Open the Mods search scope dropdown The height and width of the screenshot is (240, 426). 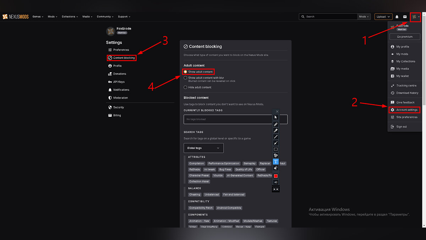pyautogui.click(x=364, y=17)
